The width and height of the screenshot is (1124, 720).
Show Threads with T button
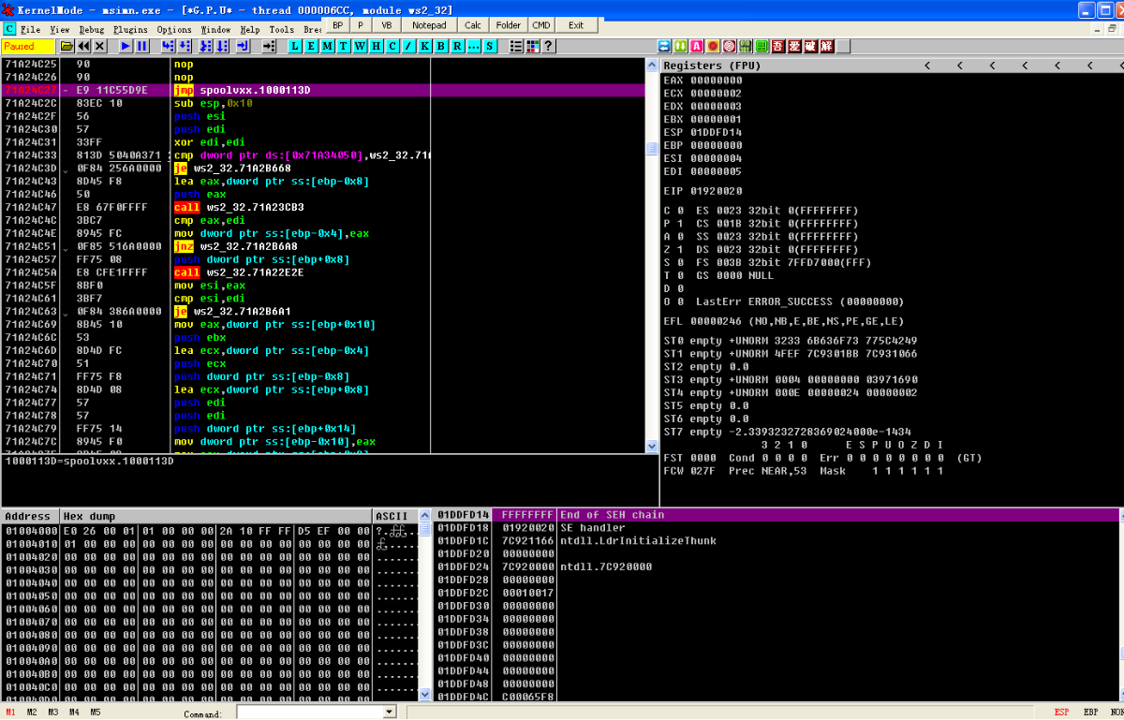[343, 46]
